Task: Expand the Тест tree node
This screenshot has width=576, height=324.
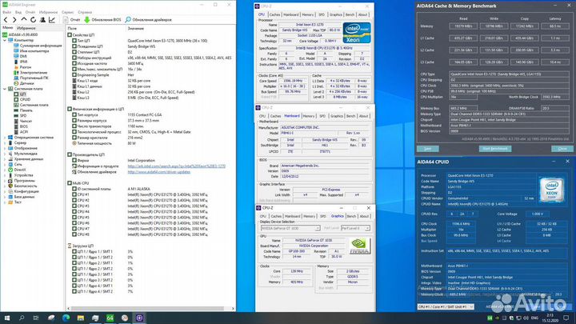Action: [5, 202]
